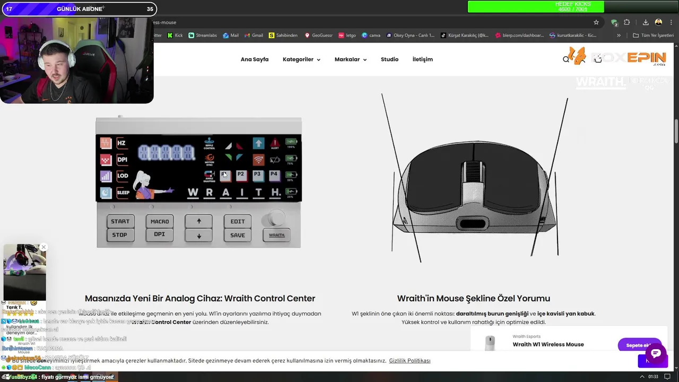Click the SAVE key on the Control Center

(238, 235)
